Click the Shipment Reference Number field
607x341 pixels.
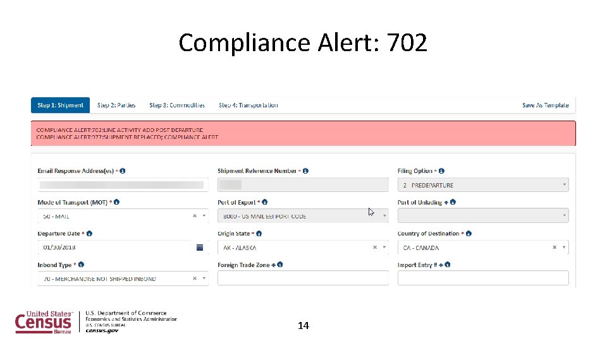(303, 185)
